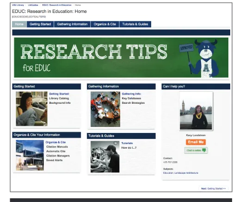
Task: Open the blue Organize & Cite link
Action: coord(55,142)
